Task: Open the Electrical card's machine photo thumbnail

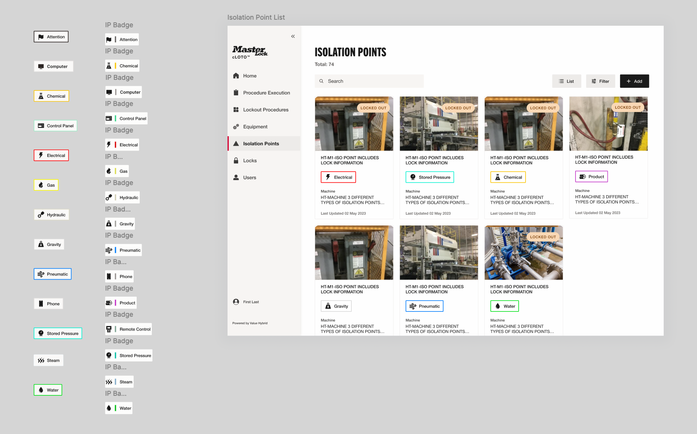Action: coord(354,124)
